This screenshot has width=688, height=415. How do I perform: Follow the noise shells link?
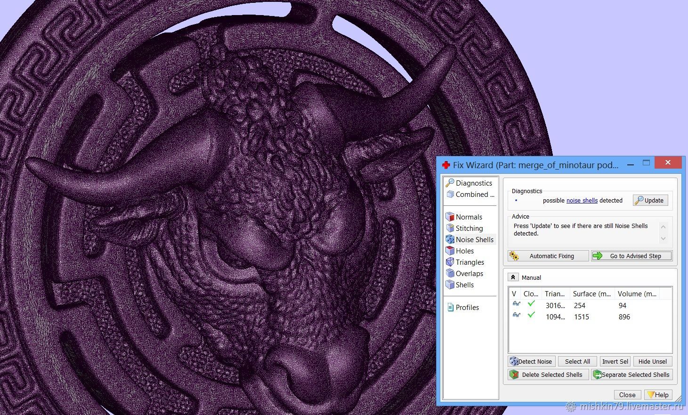tap(582, 200)
